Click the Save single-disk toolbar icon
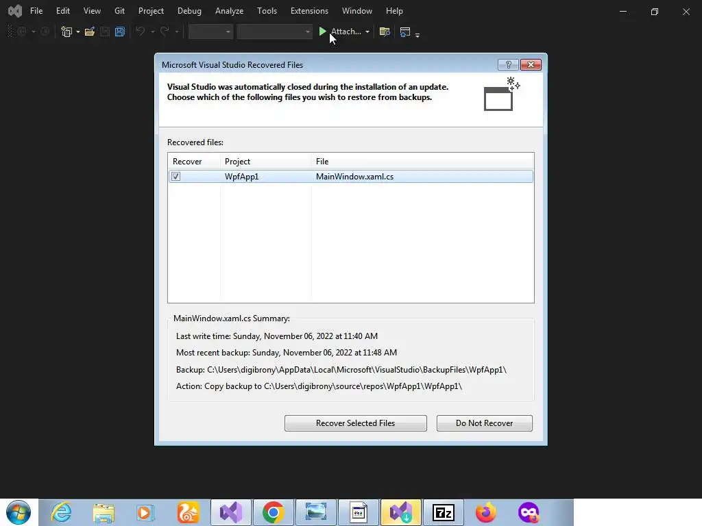The width and height of the screenshot is (702, 526). click(x=105, y=32)
